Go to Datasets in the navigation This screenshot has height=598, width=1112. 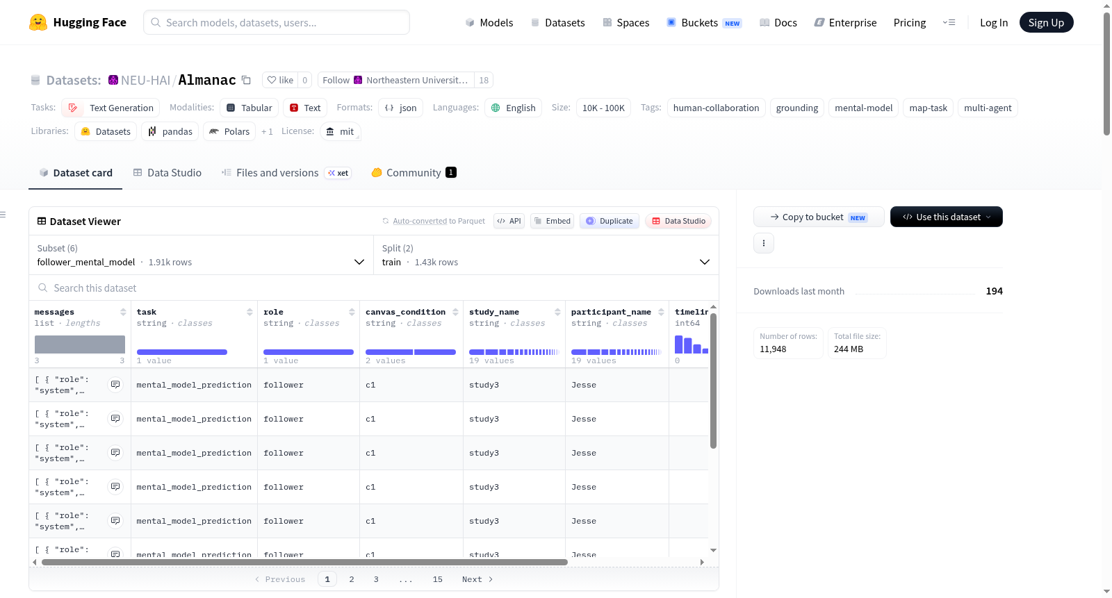pos(557,23)
